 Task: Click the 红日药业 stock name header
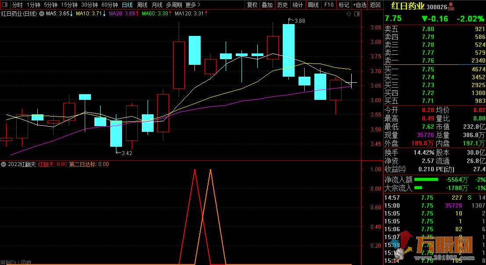point(407,6)
